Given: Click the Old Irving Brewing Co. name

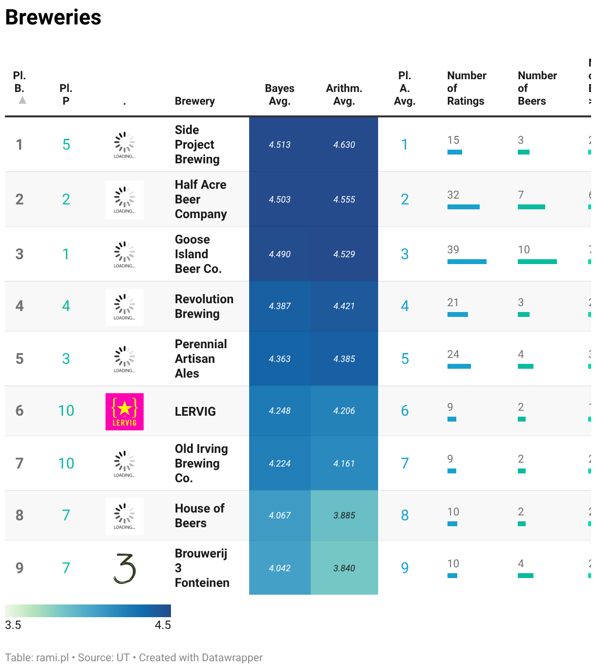Looking at the screenshot, I should [201, 463].
